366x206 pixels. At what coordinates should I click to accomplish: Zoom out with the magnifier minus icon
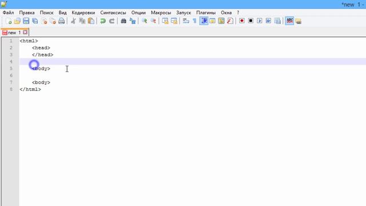coord(153,21)
